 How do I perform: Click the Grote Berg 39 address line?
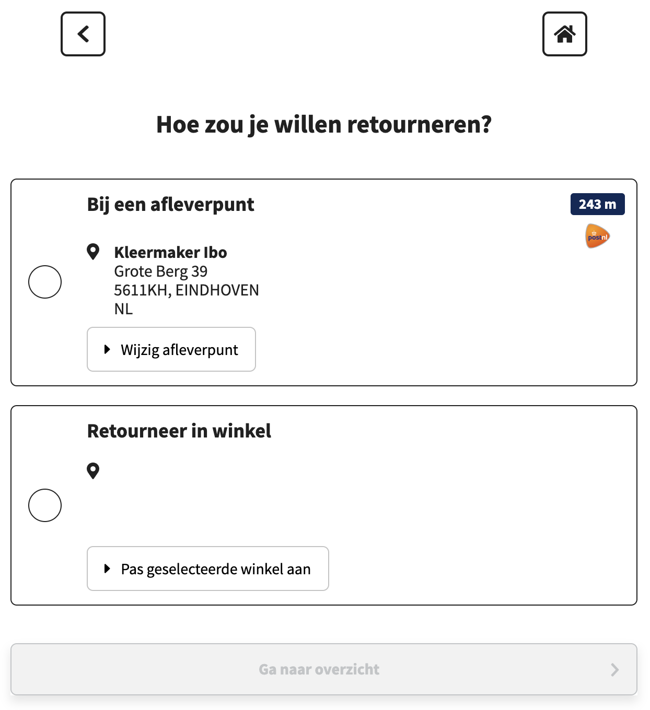tap(161, 271)
